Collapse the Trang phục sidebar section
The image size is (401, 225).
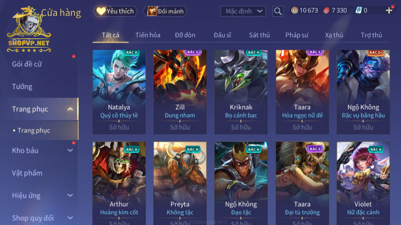70,109
